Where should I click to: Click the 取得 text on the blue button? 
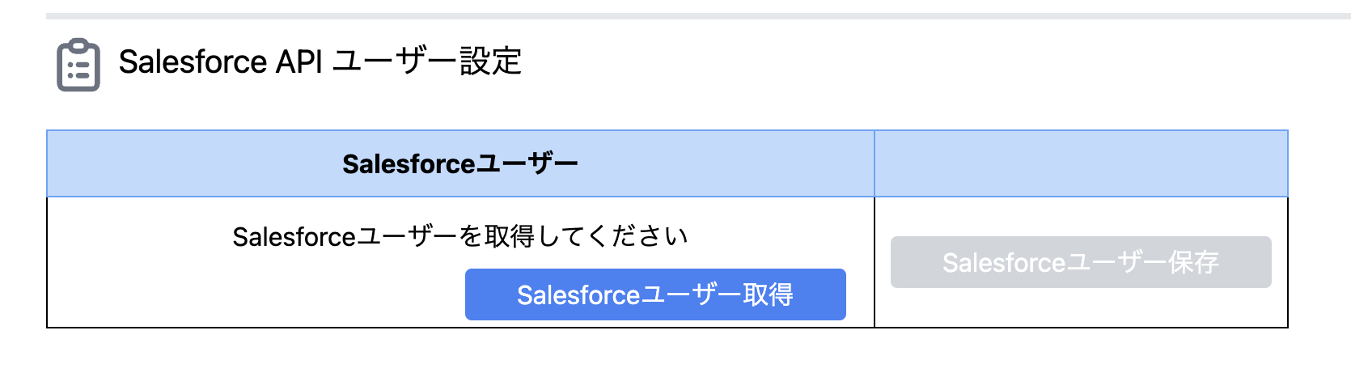point(768,294)
